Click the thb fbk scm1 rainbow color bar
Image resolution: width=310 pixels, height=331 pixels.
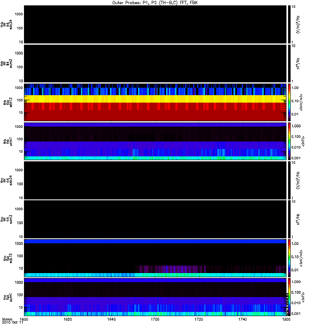pos(289,141)
